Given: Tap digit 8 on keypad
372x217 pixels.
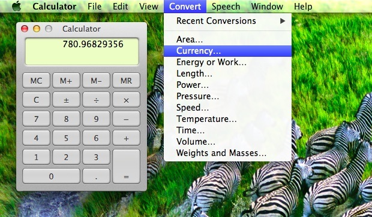Looking at the screenshot, I should tap(66, 119).
